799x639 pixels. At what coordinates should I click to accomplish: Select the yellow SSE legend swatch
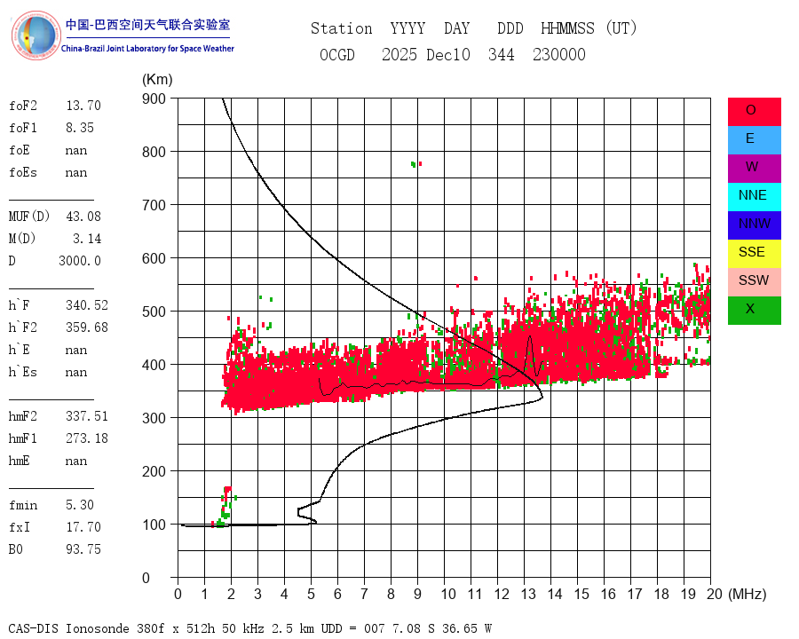tap(754, 253)
